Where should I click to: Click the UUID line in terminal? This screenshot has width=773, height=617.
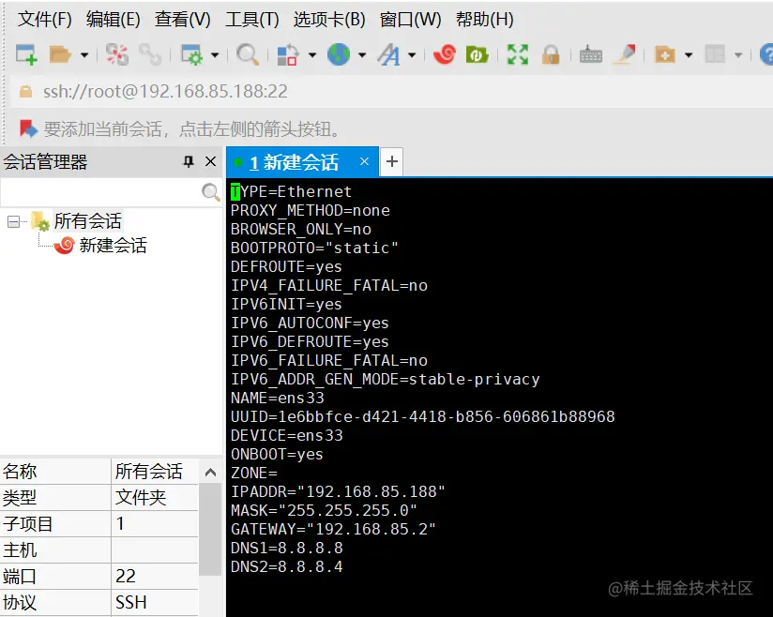[422, 416]
